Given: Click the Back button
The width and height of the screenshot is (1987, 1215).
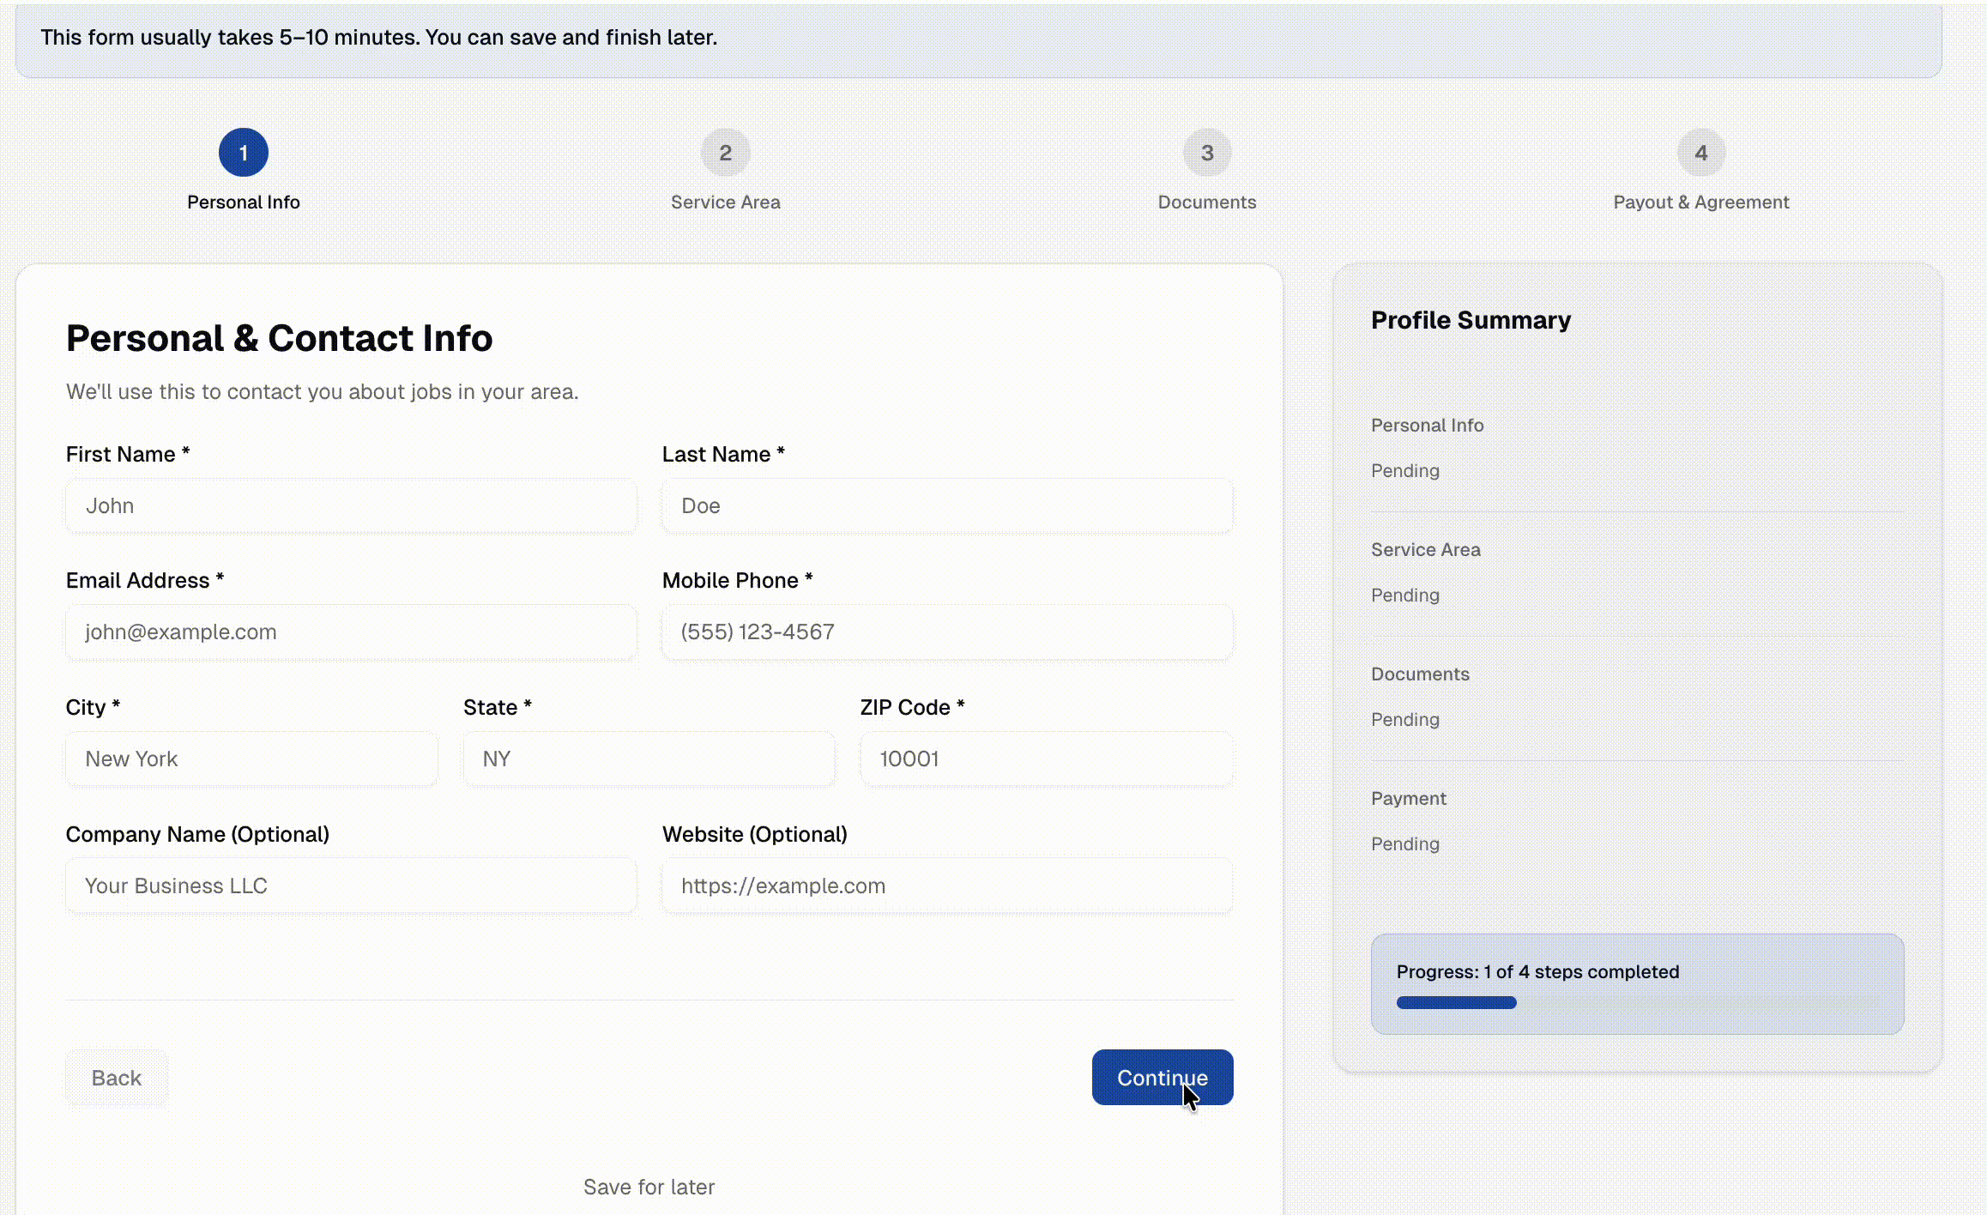Looking at the screenshot, I should (x=117, y=1078).
